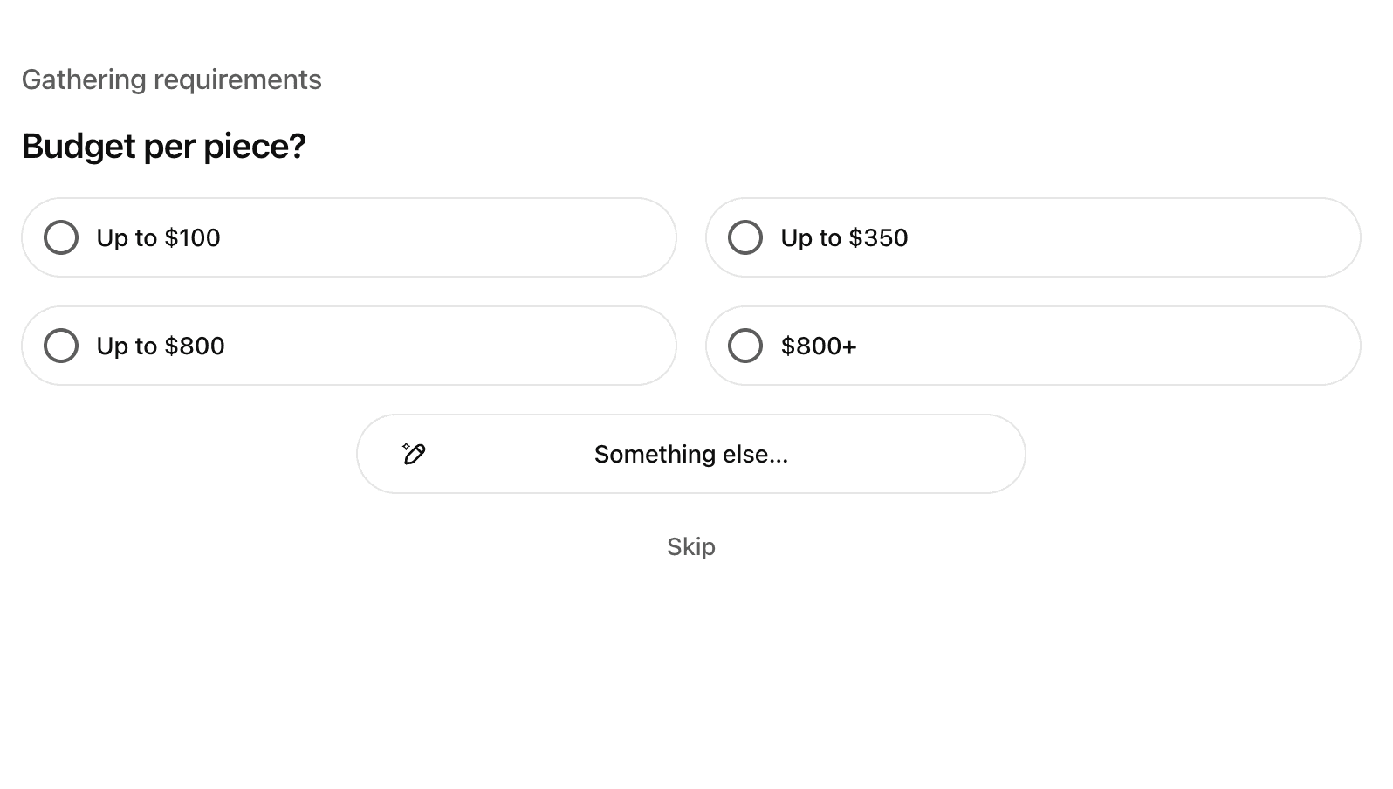Click the "Something else..." text label
The height and width of the screenshot is (789, 1393).
point(690,454)
